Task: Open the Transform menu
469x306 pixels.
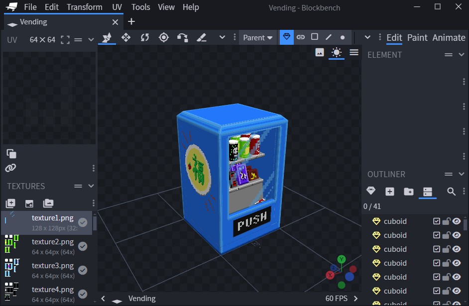Action: click(x=84, y=7)
